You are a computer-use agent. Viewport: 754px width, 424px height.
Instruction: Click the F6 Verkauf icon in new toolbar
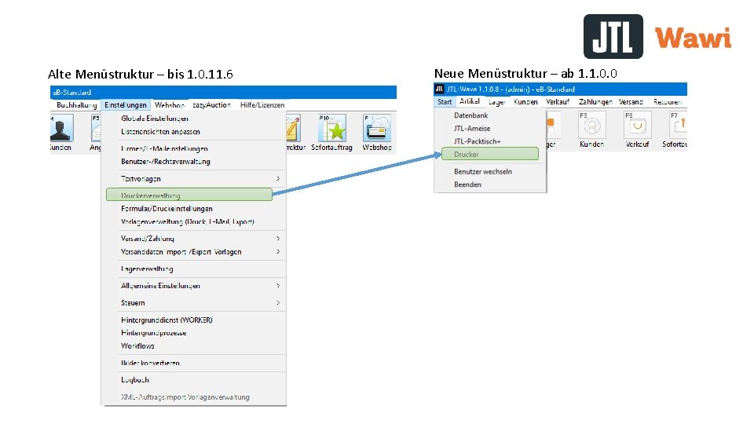pyautogui.click(x=637, y=125)
